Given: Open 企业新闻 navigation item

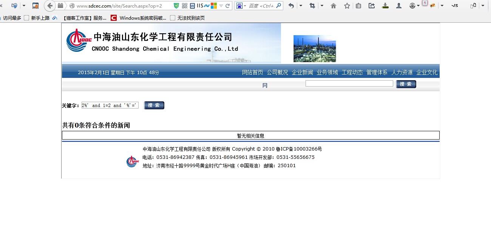Looking at the screenshot, I should pos(302,73).
